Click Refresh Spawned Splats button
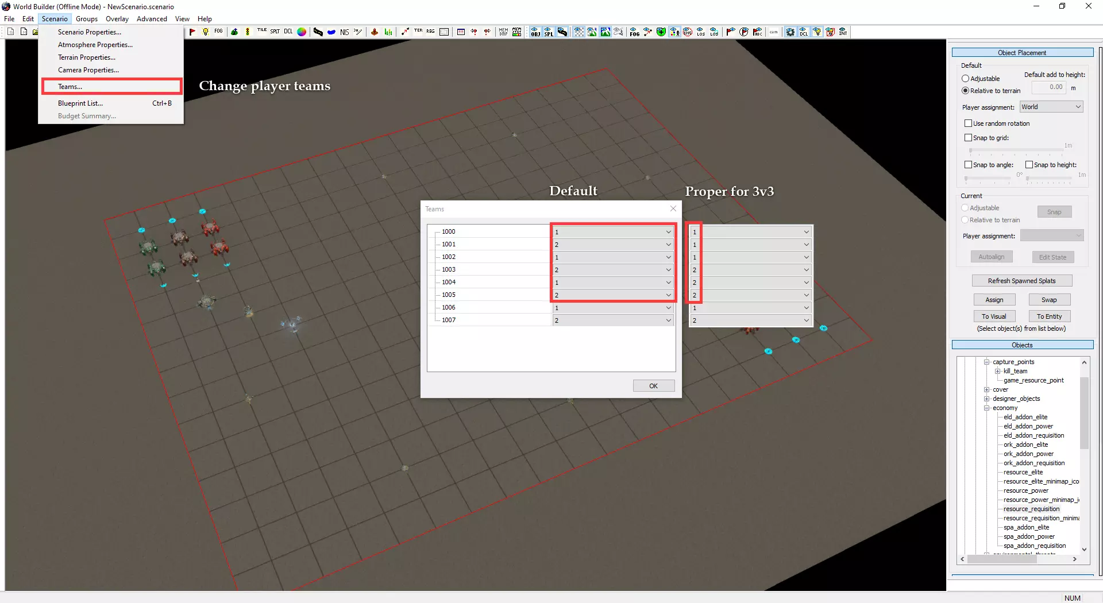Image resolution: width=1103 pixels, height=603 pixels. click(1021, 281)
